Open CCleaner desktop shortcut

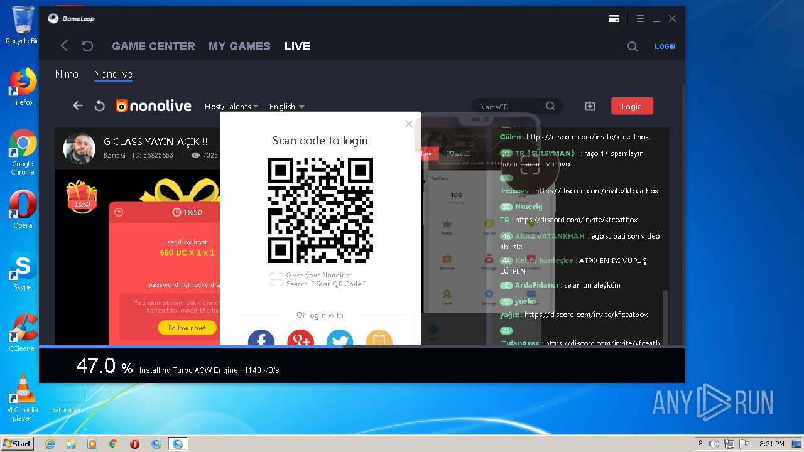23,333
